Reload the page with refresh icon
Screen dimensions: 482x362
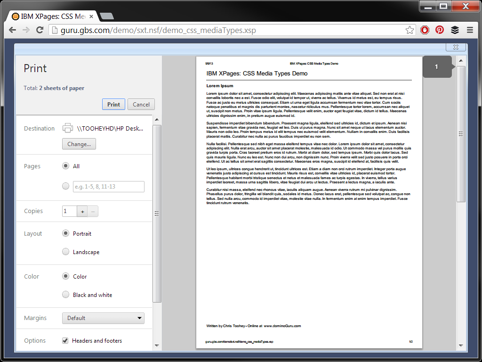pyautogui.click(x=40, y=30)
